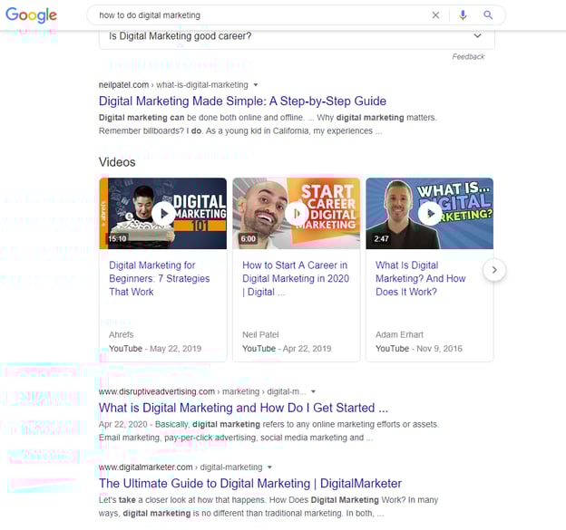This screenshot has height=530, width=566.
Task: Click the www.disruptiveadvertising.com breadcrumb URL
Action: pos(202,391)
